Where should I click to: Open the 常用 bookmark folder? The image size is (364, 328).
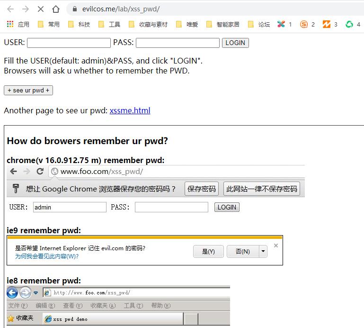(49, 24)
